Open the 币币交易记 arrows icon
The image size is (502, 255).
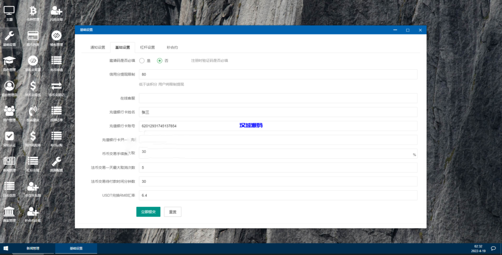point(56,87)
